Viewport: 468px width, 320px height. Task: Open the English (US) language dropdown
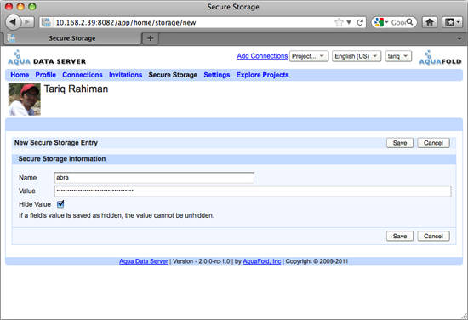357,56
